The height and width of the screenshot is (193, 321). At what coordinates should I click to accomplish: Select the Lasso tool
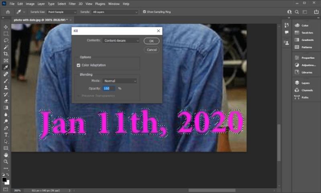pyautogui.click(x=6, y=40)
